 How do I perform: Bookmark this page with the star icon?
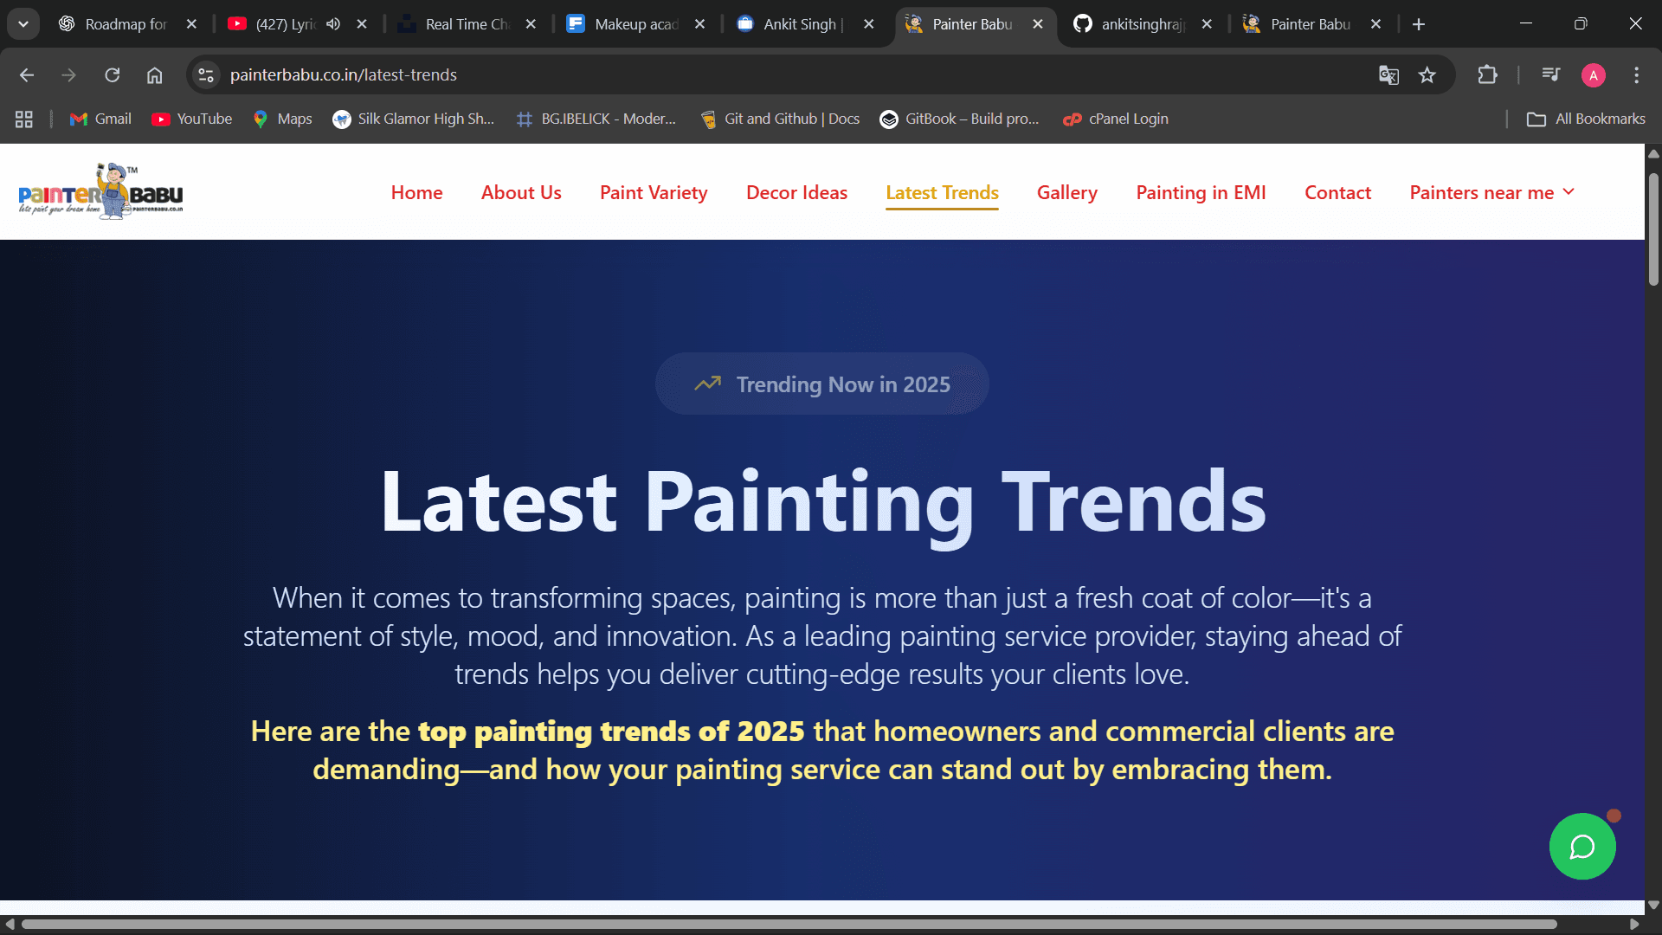click(1427, 75)
